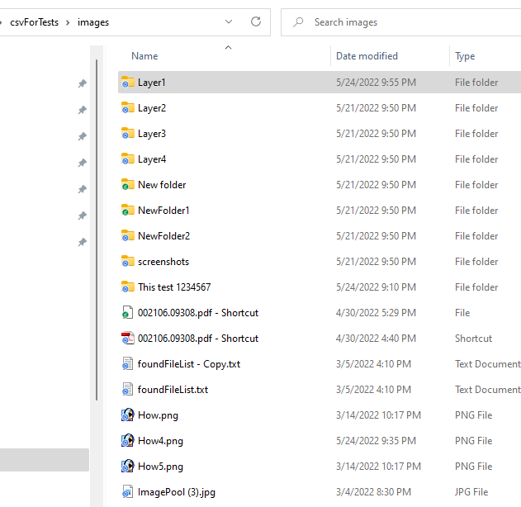Image resolution: width=521 pixels, height=507 pixels.
Task: Select the screenshots folder name
Action: (163, 262)
